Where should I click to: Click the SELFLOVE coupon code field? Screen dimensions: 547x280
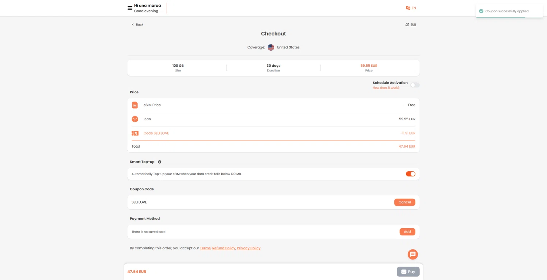click(x=261, y=202)
